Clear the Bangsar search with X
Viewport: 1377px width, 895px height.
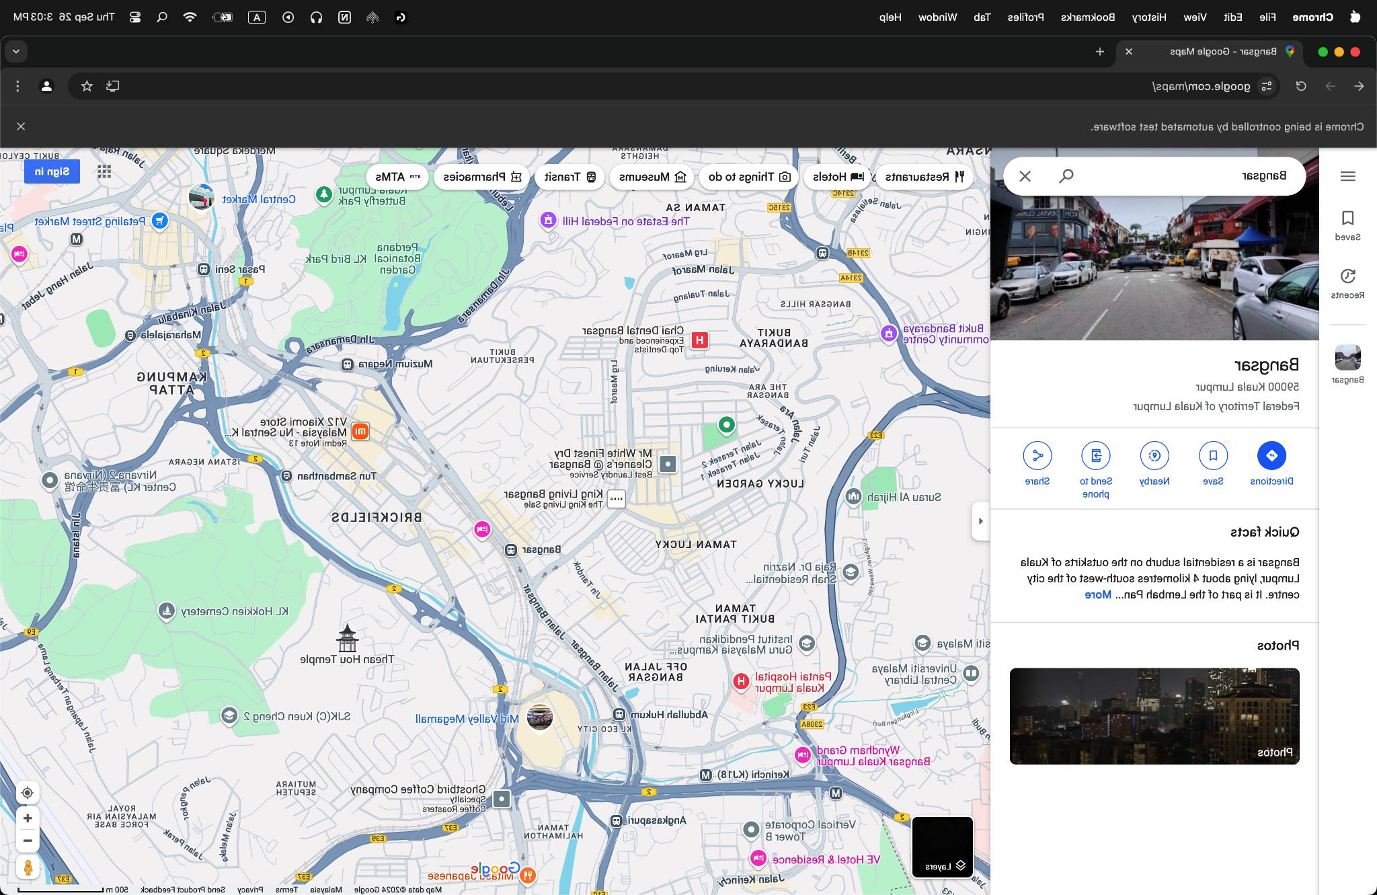pos(1025,176)
